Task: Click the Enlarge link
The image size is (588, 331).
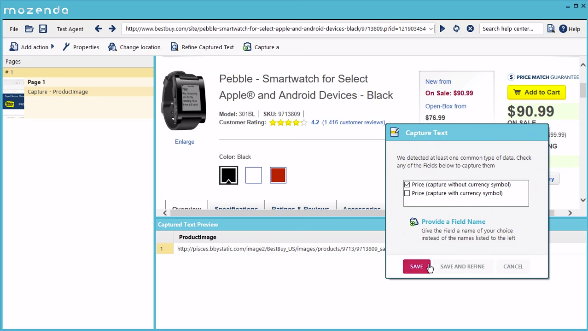Action: pyautogui.click(x=185, y=142)
